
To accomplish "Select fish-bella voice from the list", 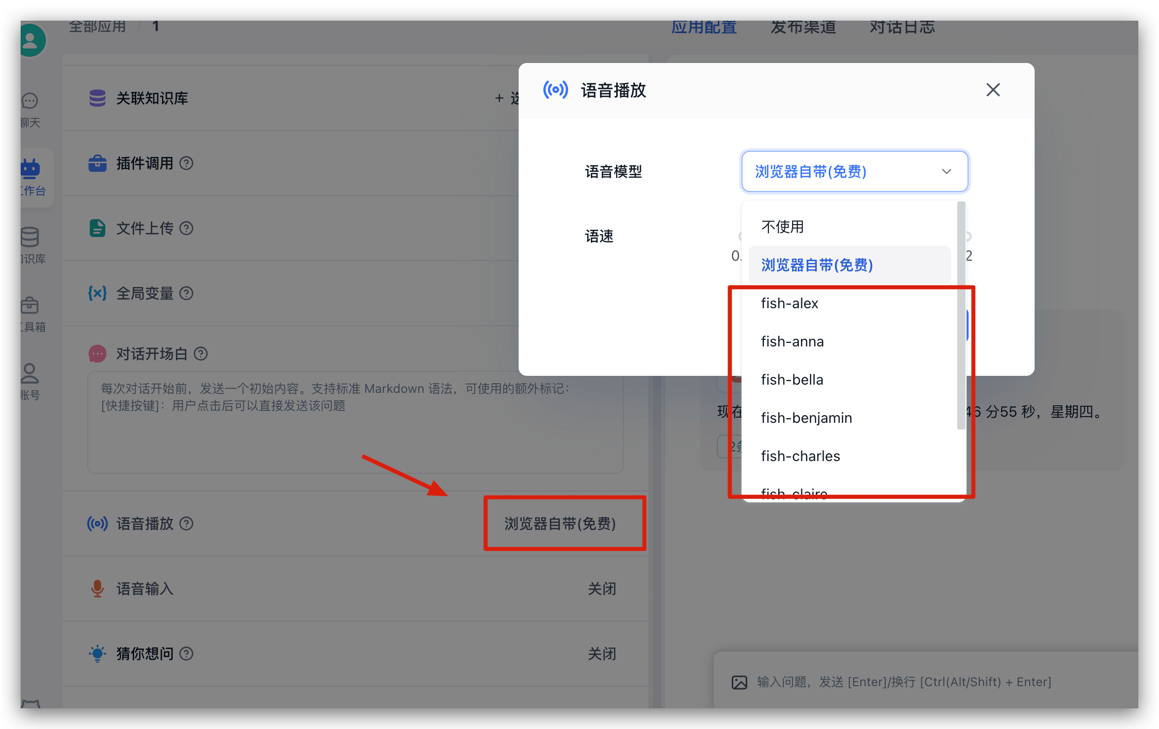I will click(x=792, y=379).
